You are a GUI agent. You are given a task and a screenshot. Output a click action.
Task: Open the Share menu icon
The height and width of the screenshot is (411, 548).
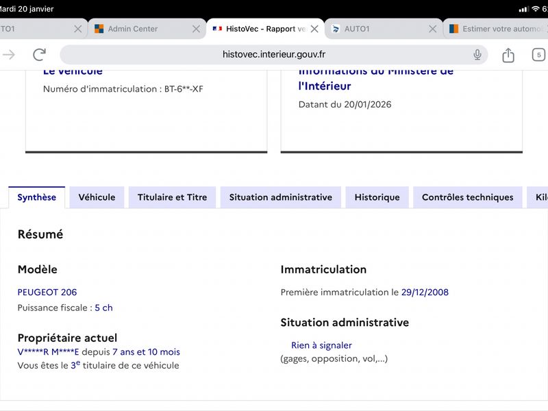click(x=508, y=55)
